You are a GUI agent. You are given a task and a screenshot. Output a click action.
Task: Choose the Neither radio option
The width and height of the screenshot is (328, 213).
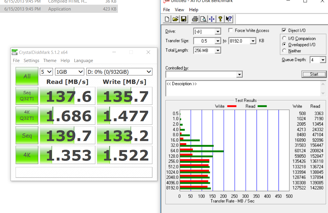[x=284, y=51]
